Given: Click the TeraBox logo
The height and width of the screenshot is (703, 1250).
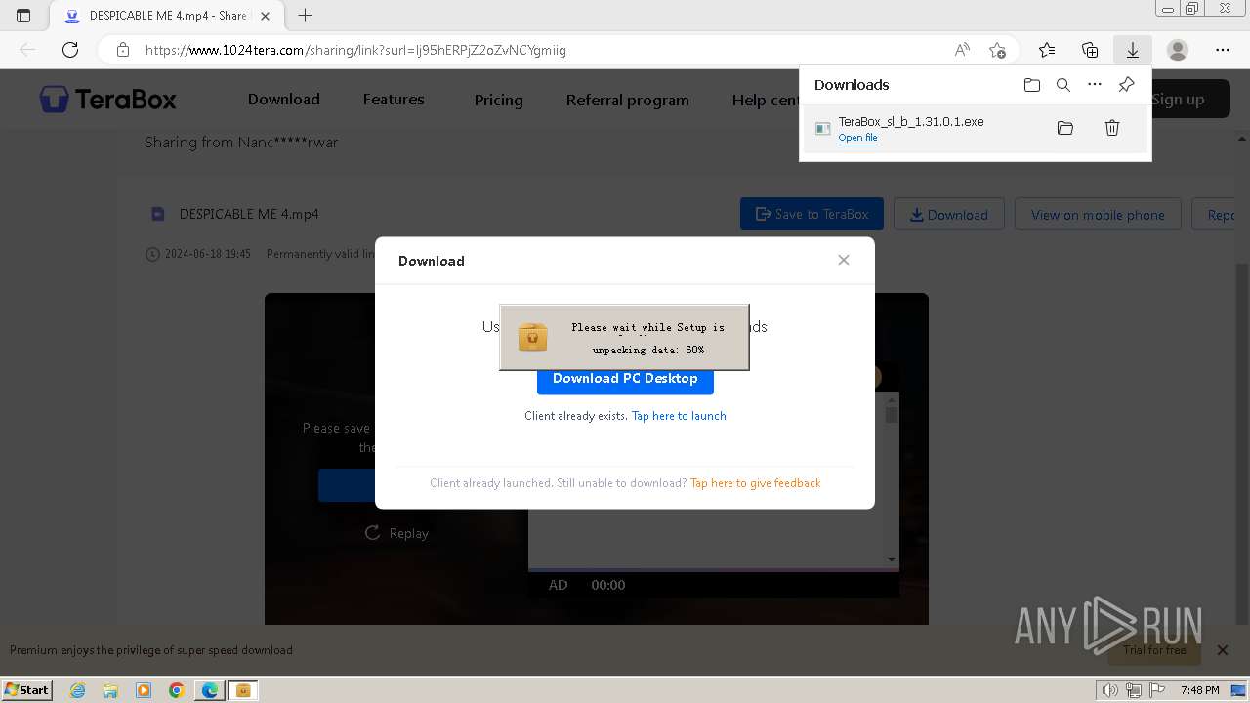Looking at the screenshot, I should click(x=107, y=99).
